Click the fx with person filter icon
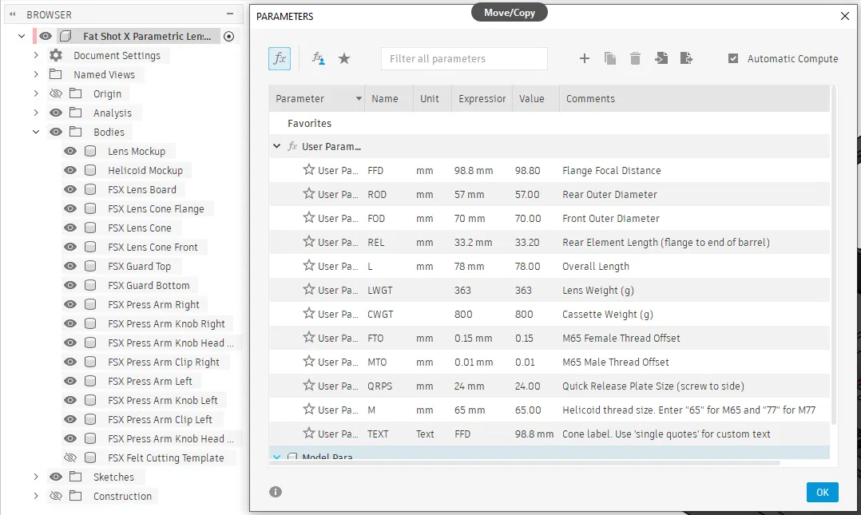The width and height of the screenshot is (861, 515). [319, 59]
